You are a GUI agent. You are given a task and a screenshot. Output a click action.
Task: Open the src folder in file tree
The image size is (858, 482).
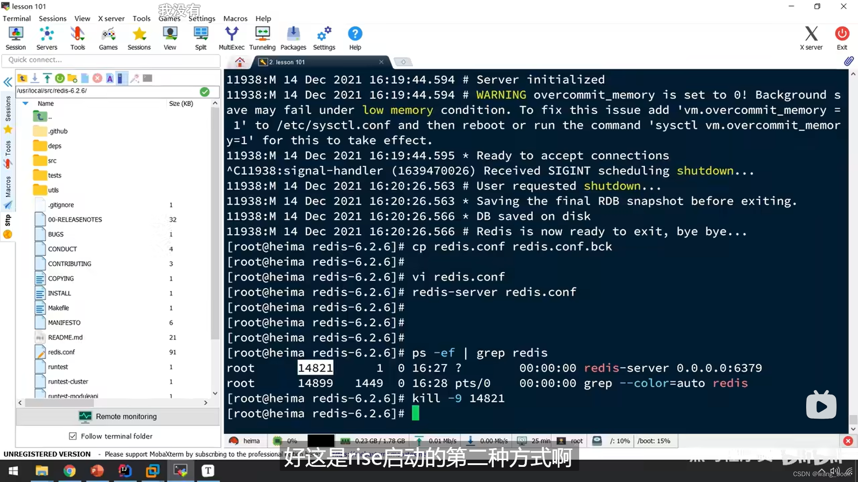52,161
